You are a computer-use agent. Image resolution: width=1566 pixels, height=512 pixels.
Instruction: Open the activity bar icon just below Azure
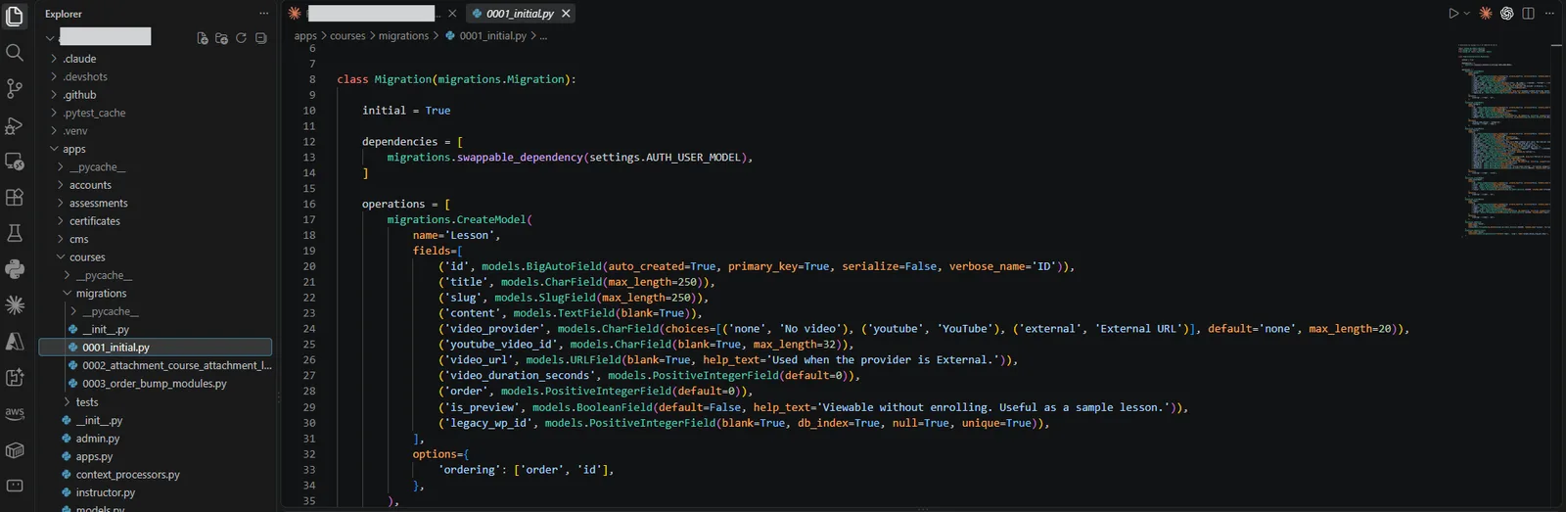coord(15,377)
